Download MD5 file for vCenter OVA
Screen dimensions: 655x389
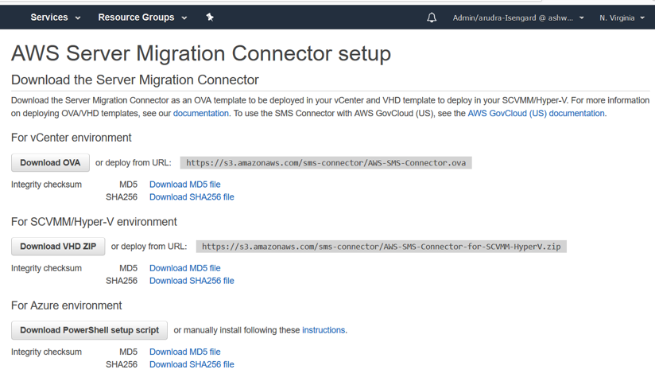coord(185,185)
